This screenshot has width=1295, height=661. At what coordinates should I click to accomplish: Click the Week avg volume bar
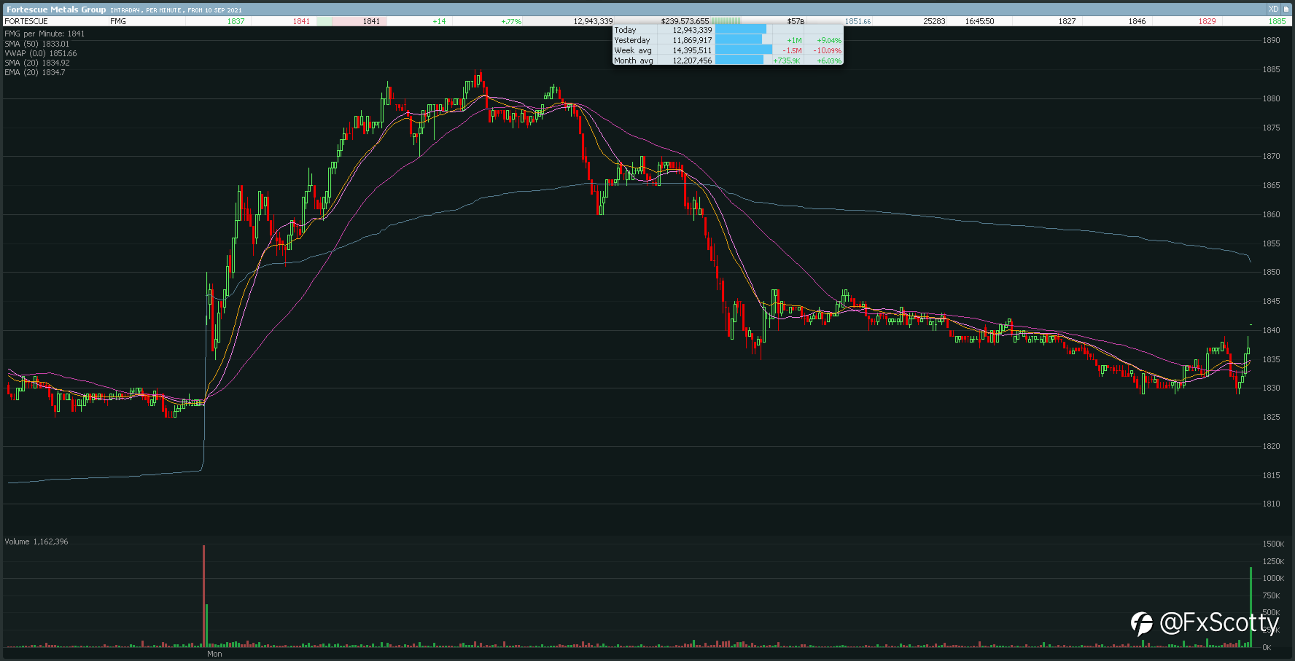click(743, 50)
